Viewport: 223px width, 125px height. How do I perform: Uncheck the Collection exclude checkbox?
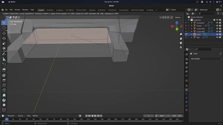click(x=214, y=20)
